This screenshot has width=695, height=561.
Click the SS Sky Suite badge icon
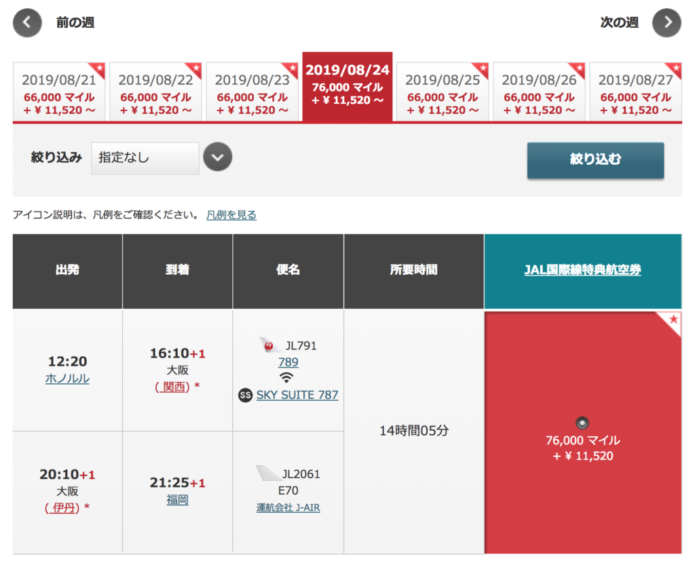click(245, 395)
